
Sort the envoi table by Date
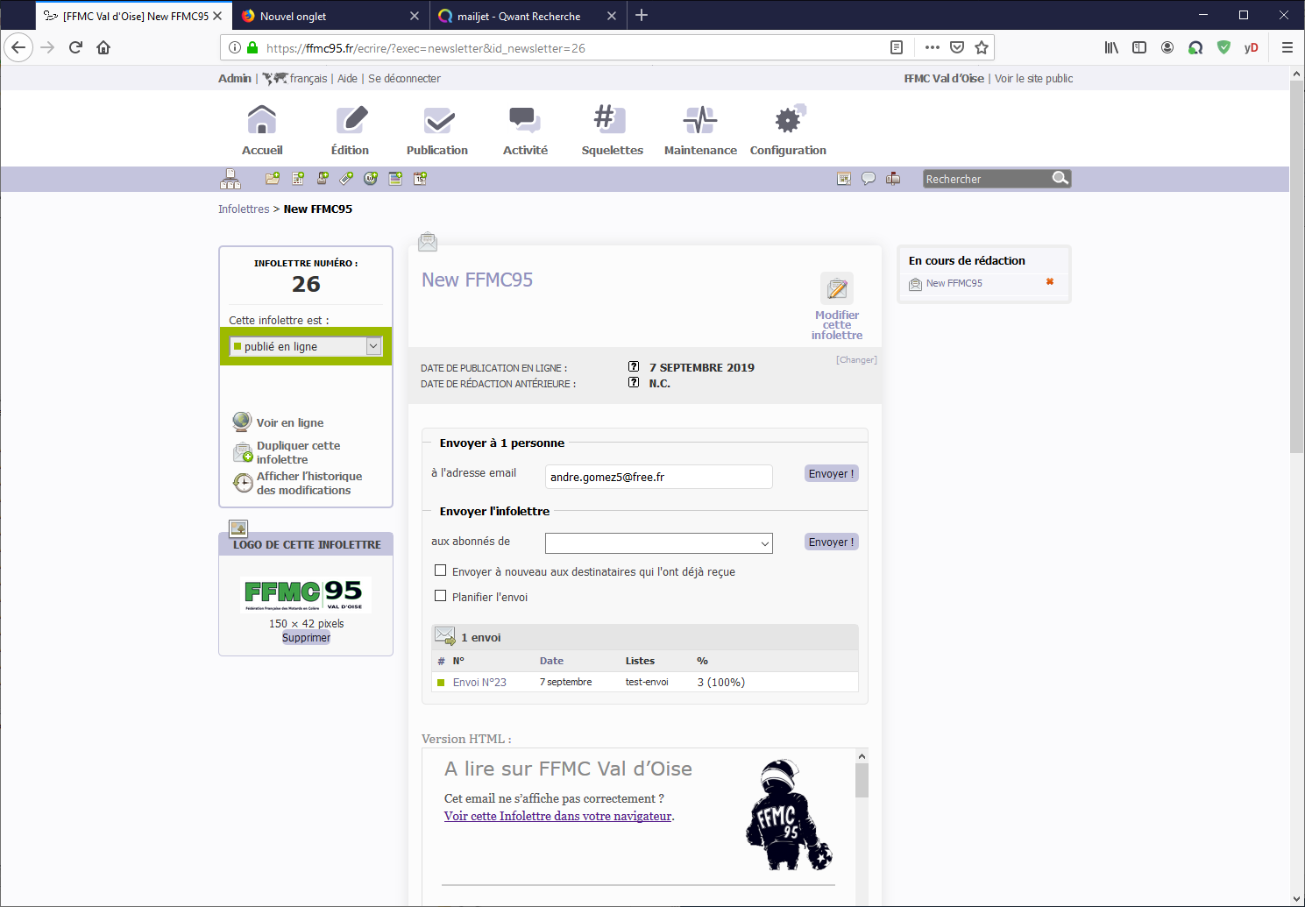pyautogui.click(x=551, y=661)
